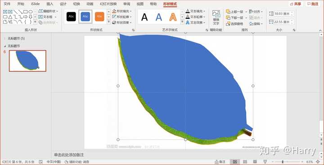Collapse the 无标题节 section above slide 6
The width and height of the screenshot is (324, 165).
[5, 46]
